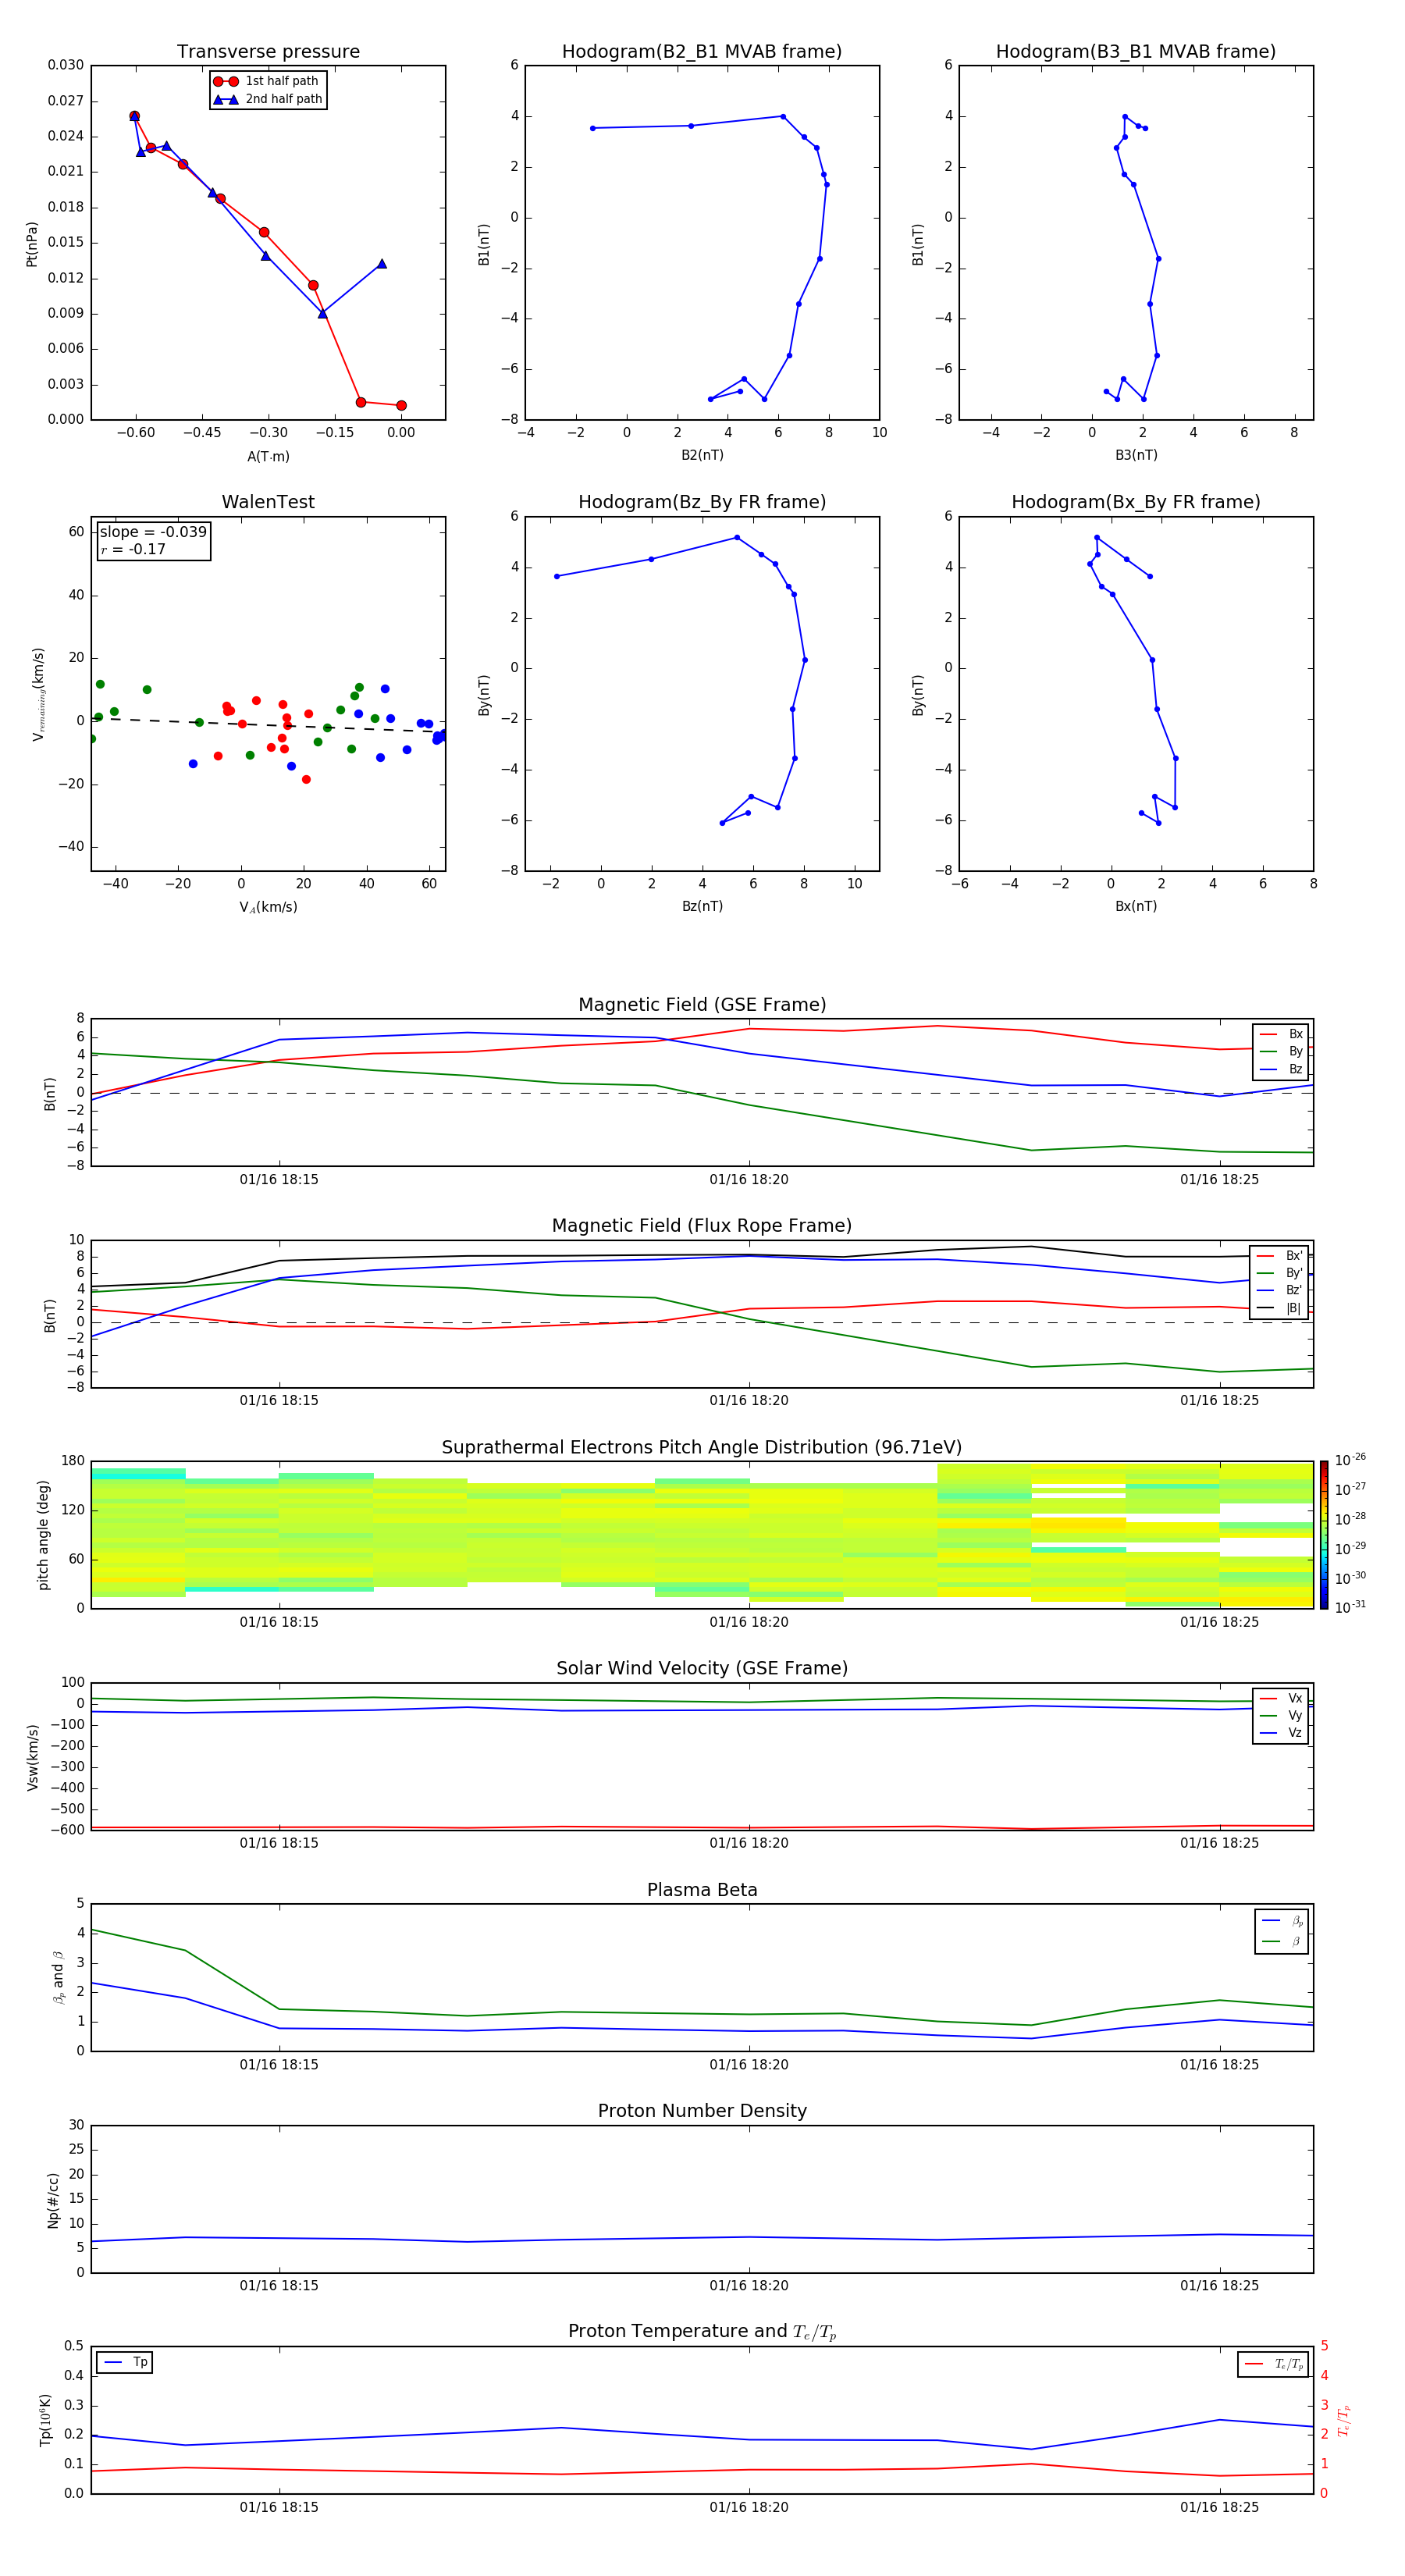Click the "Hodogram(B3_B1 MVAB frame)" title
This screenshot has width=1405, height=2576.
(x=1136, y=52)
